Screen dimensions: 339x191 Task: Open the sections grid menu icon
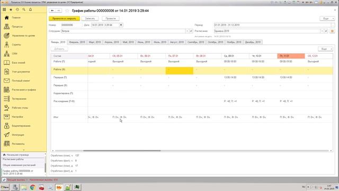pyautogui.click(x=4, y=10)
